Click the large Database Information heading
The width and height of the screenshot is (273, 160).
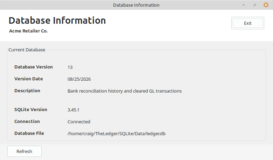click(x=57, y=21)
